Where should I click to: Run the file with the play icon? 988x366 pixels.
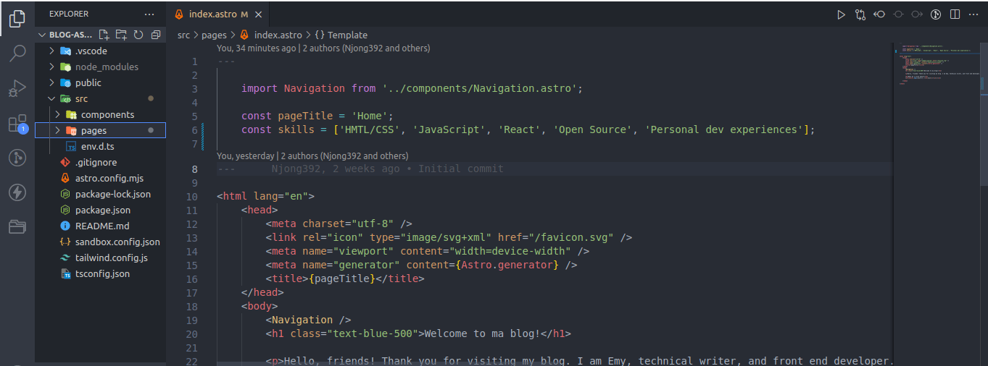coord(841,14)
